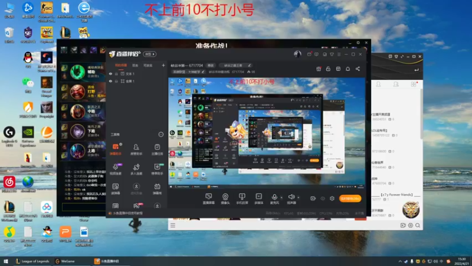Open hamburger menu at bottom of white window
The image size is (472, 266).
coord(173,225)
